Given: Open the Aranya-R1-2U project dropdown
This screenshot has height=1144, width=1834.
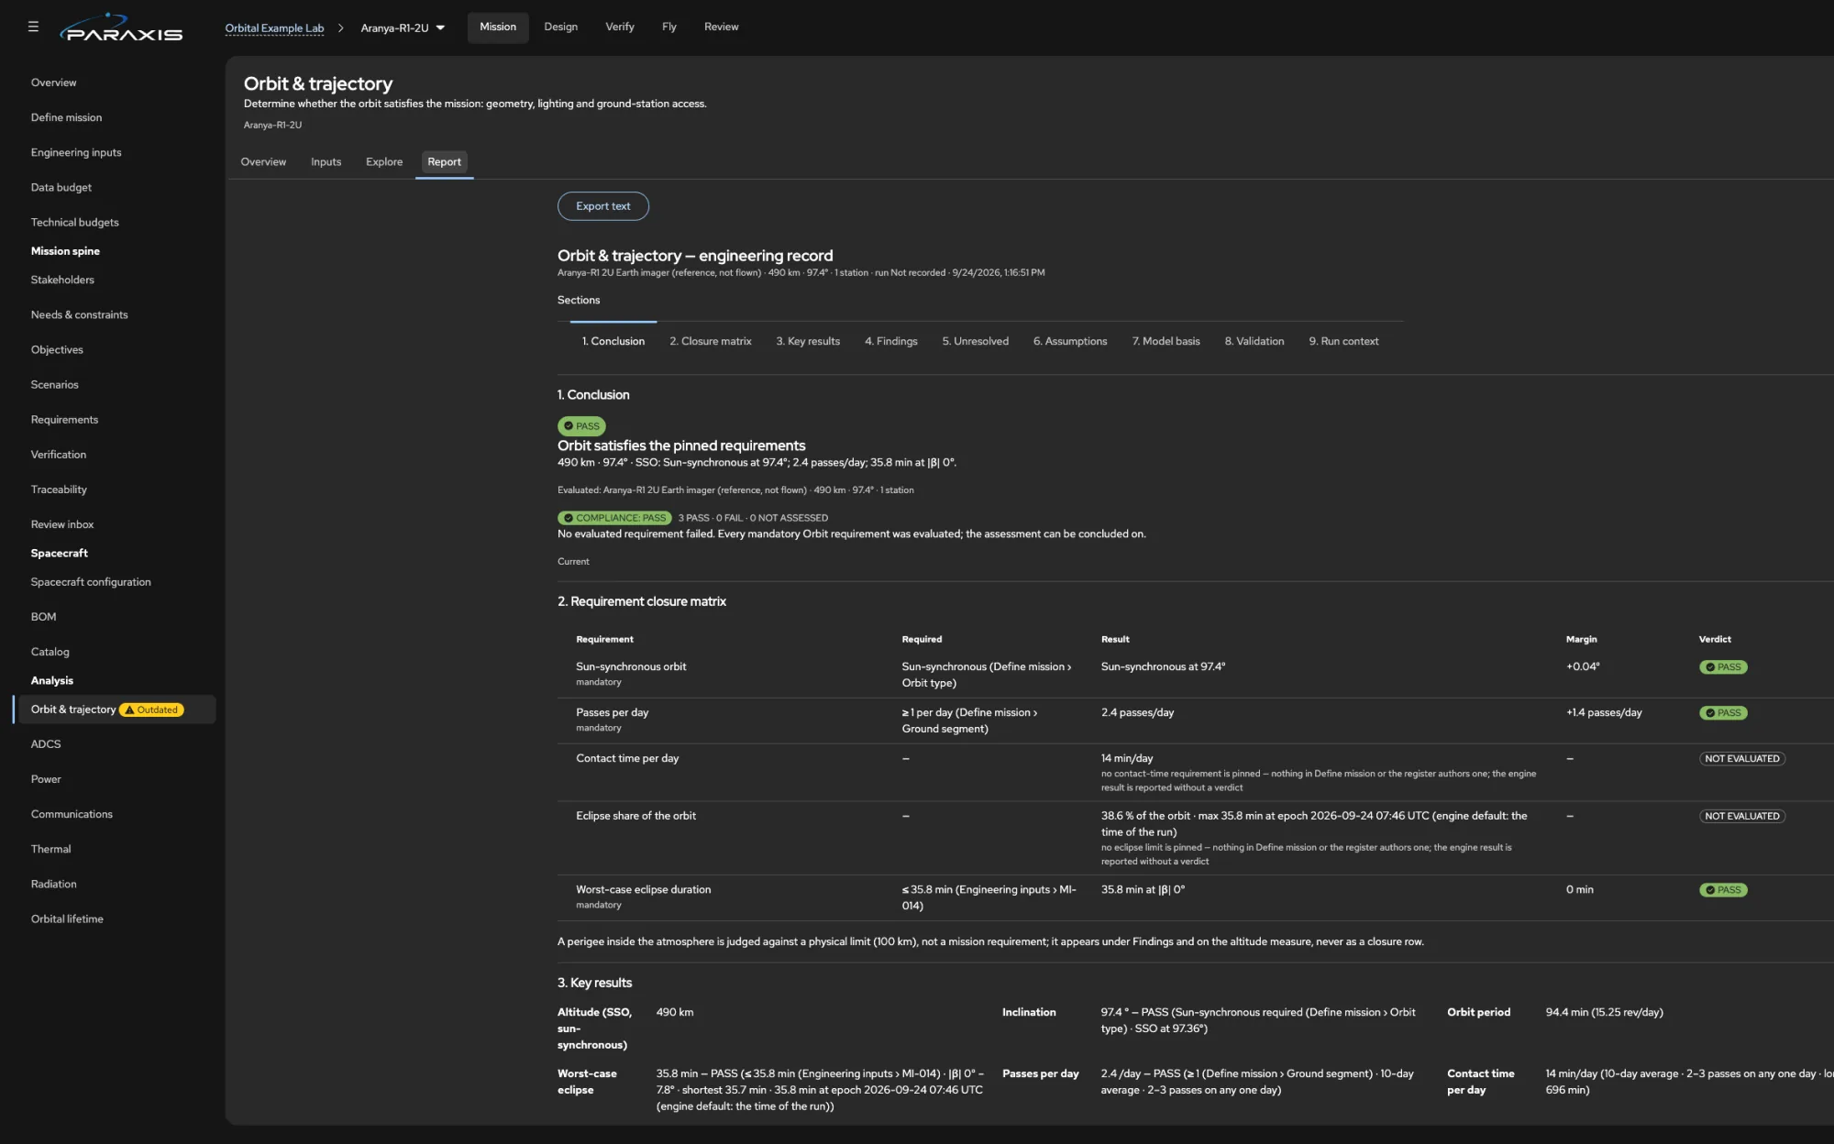Looking at the screenshot, I should (x=403, y=27).
